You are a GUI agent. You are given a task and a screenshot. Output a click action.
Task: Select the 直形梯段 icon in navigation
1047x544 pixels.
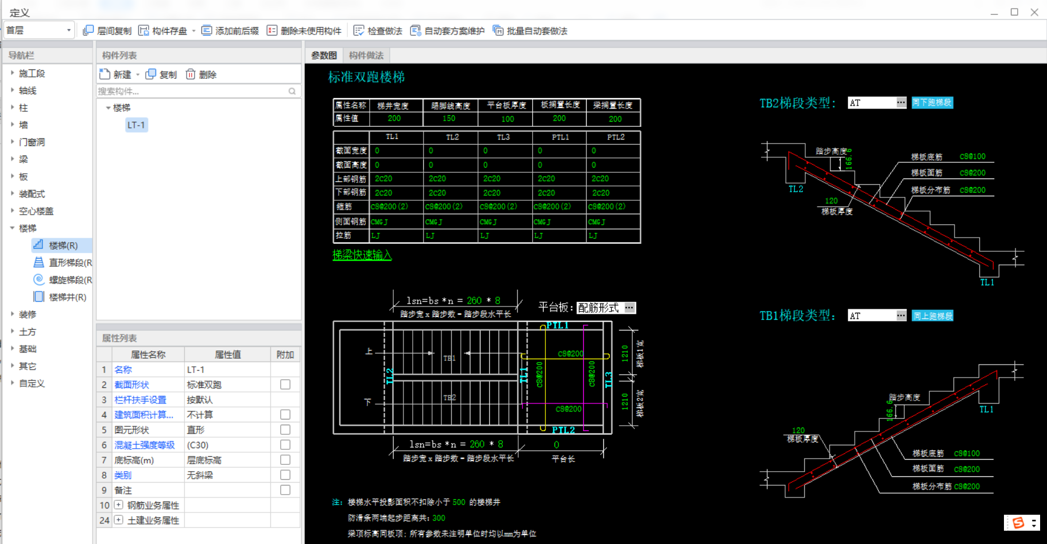(x=38, y=262)
